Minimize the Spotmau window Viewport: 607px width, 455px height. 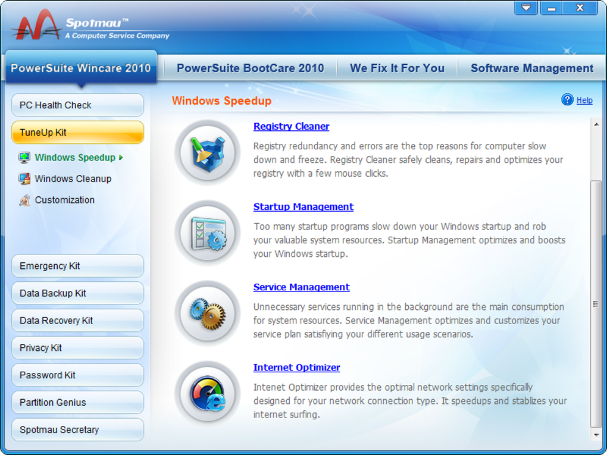(x=551, y=8)
